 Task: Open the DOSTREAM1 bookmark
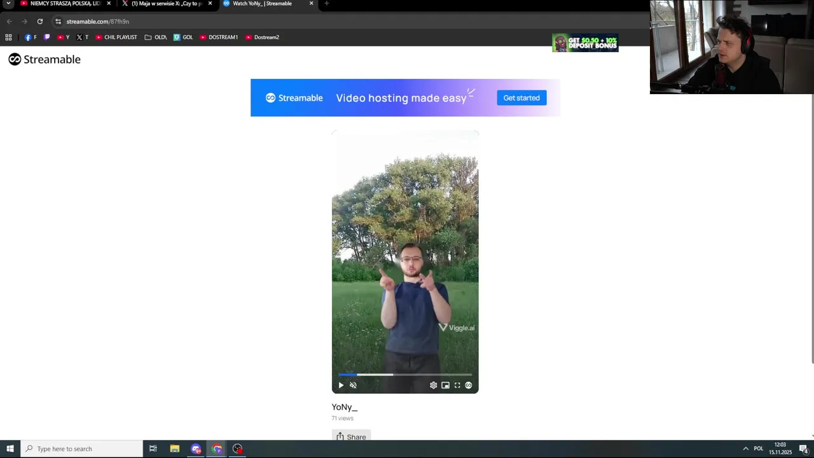click(219, 37)
